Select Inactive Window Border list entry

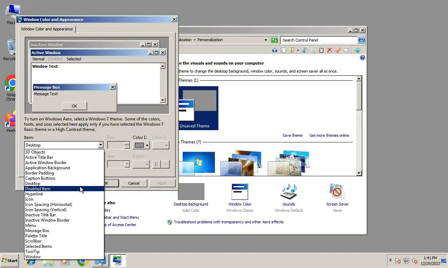(64, 220)
